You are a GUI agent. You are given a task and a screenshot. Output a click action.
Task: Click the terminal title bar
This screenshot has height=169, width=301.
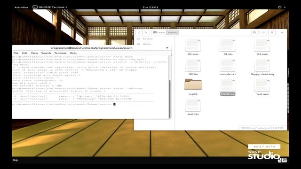[x=91, y=48]
